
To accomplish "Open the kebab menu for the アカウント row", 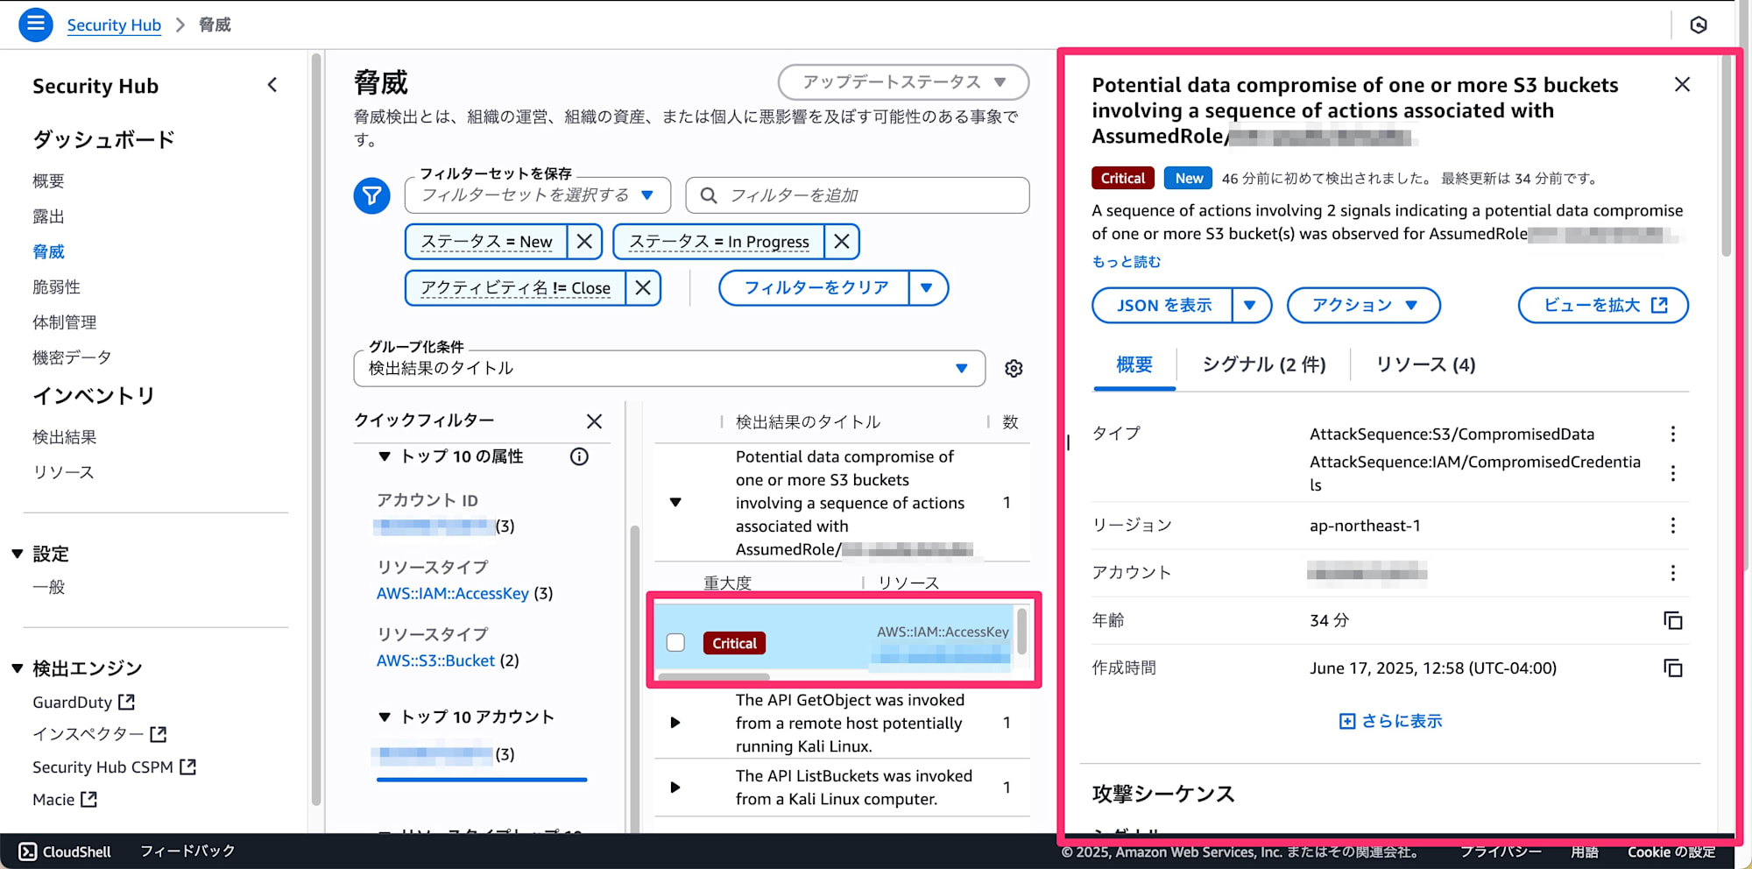I will click(1672, 573).
